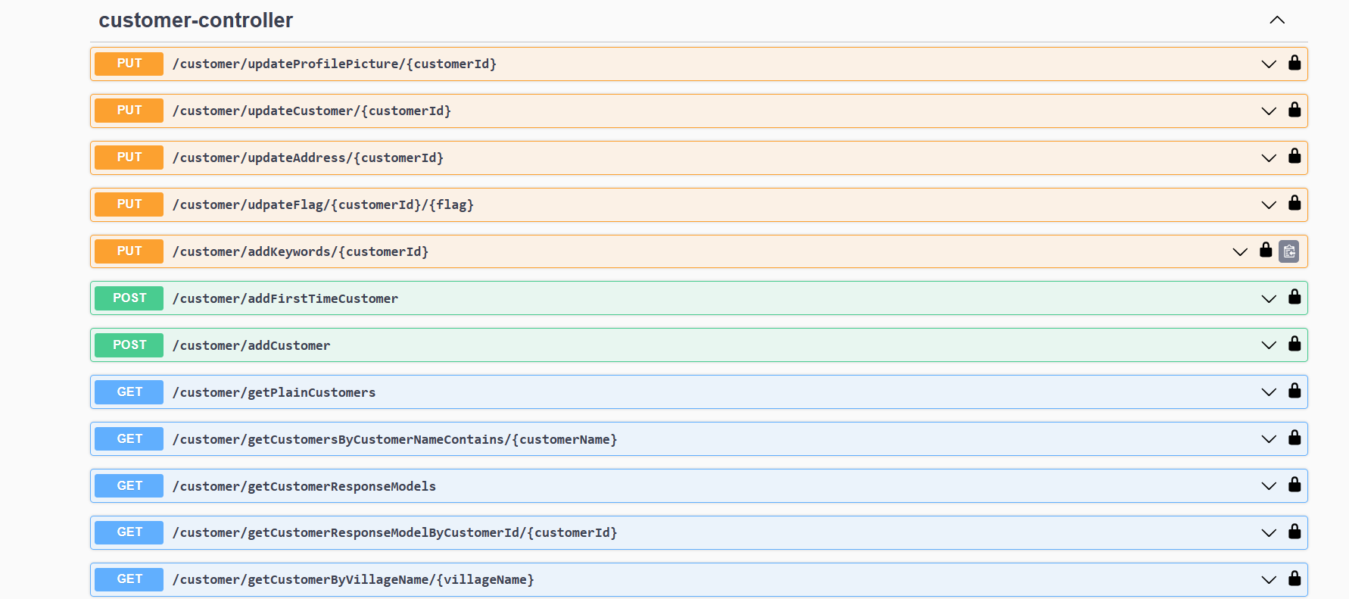Expand getCustomerResponseModels endpoint chevron
This screenshot has height=599, width=1349.
click(x=1269, y=486)
